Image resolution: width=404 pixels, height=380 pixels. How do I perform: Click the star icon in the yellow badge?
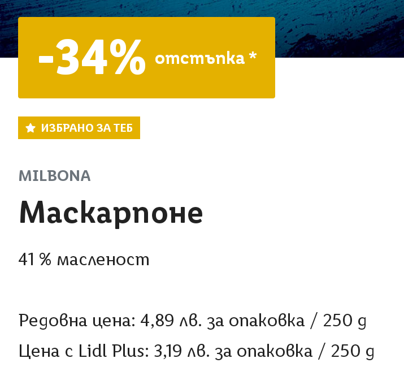[31, 128]
